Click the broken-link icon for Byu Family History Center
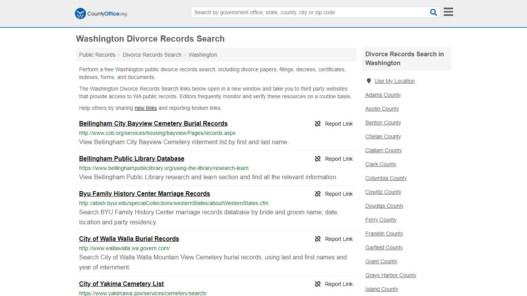This screenshot has width=527, height=296. [x=318, y=194]
